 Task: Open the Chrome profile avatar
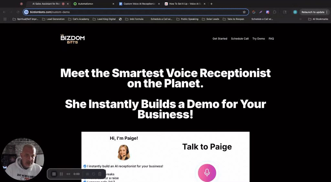click(x=295, y=12)
